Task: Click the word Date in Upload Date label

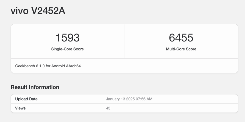Action: [33, 99]
